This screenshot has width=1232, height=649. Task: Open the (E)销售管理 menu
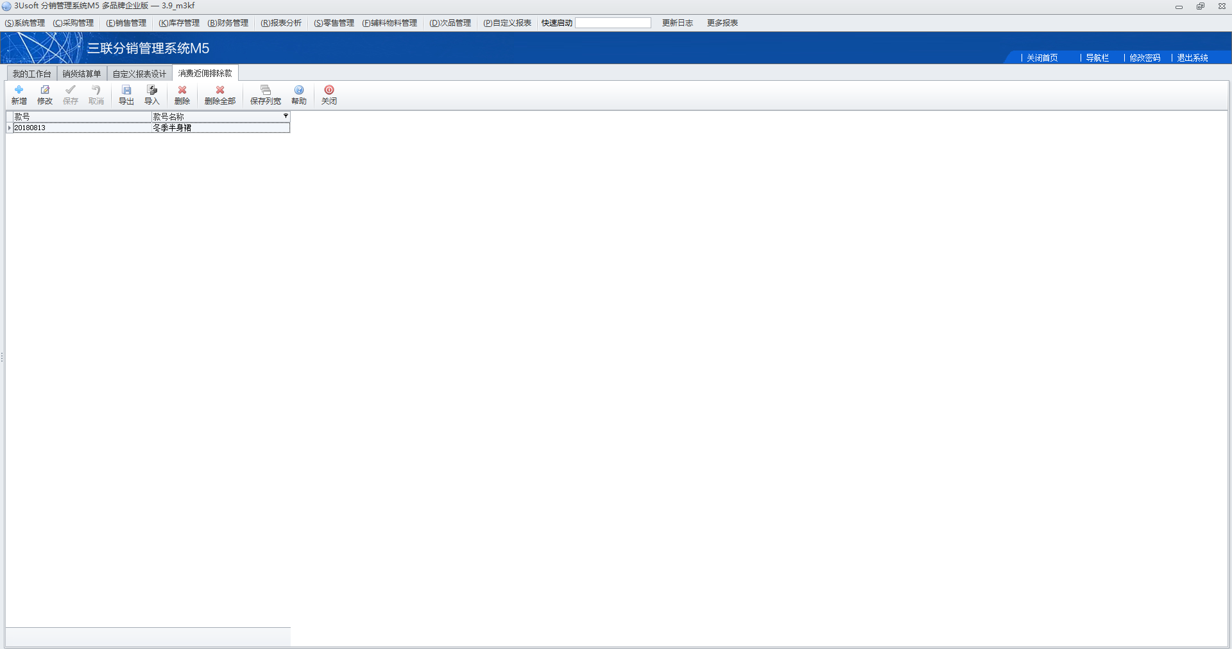coord(126,23)
